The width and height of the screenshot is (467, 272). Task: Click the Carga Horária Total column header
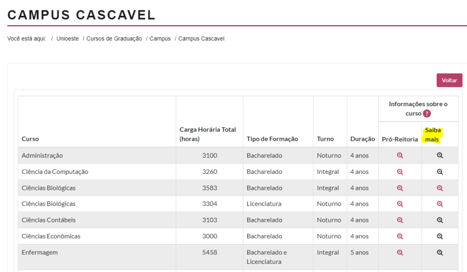click(207, 134)
